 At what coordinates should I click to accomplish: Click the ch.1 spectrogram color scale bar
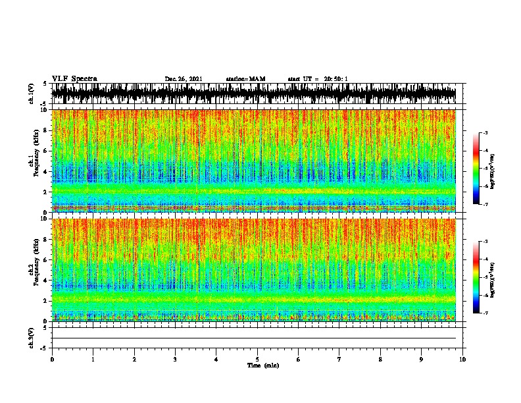(x=476, y=169)
